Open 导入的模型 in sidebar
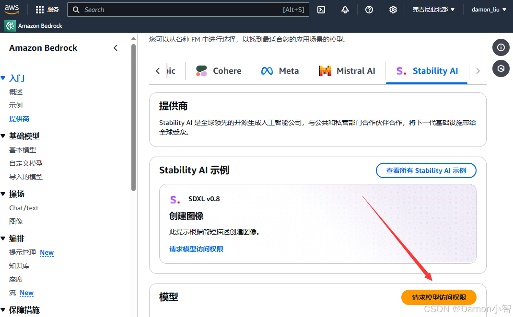Viewport: 513px width, 317px height. click(x=26, y=177)
